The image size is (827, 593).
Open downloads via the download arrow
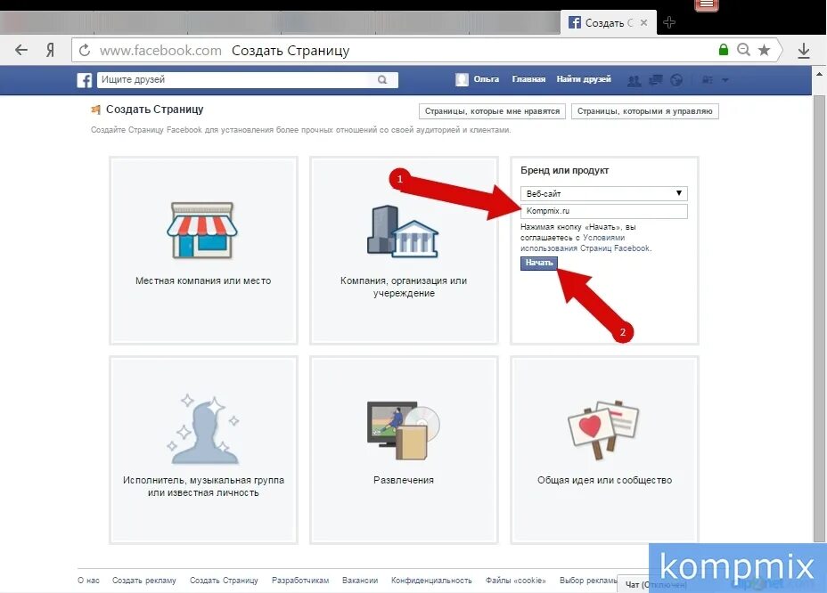tap(804, 51)
